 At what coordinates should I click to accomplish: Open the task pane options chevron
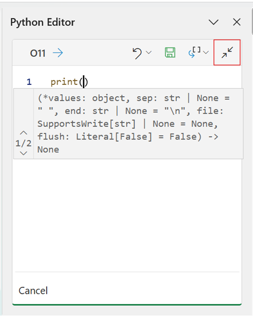click(x=213, y=22)
